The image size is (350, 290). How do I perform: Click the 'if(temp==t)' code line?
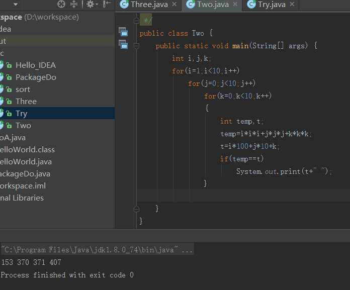point(242,159)
